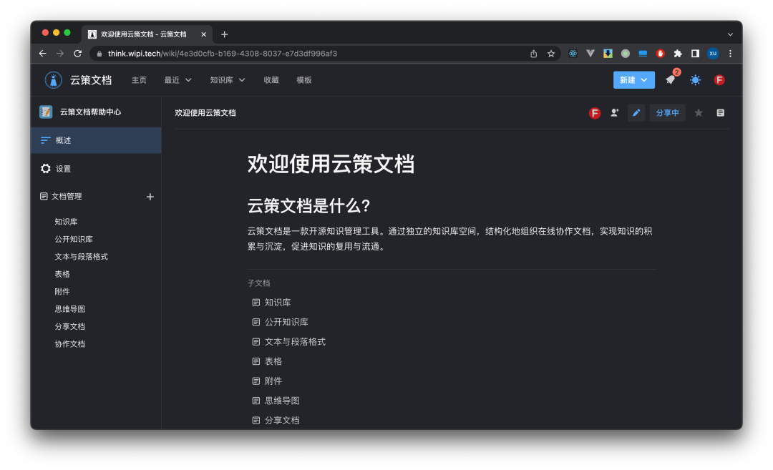Open 模板 in navbar

tap(304, 80)
